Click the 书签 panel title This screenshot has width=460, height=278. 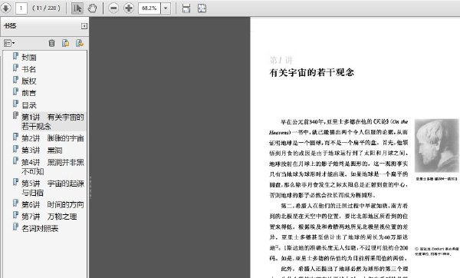pos(10,26)
